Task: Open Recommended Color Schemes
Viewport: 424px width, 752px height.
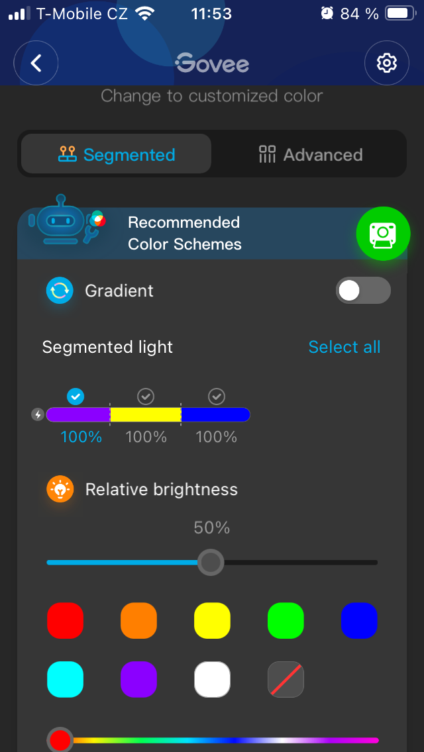Action: [184, 233]
